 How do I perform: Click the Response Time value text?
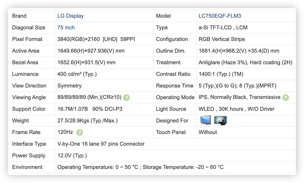(x=237, y=86)
